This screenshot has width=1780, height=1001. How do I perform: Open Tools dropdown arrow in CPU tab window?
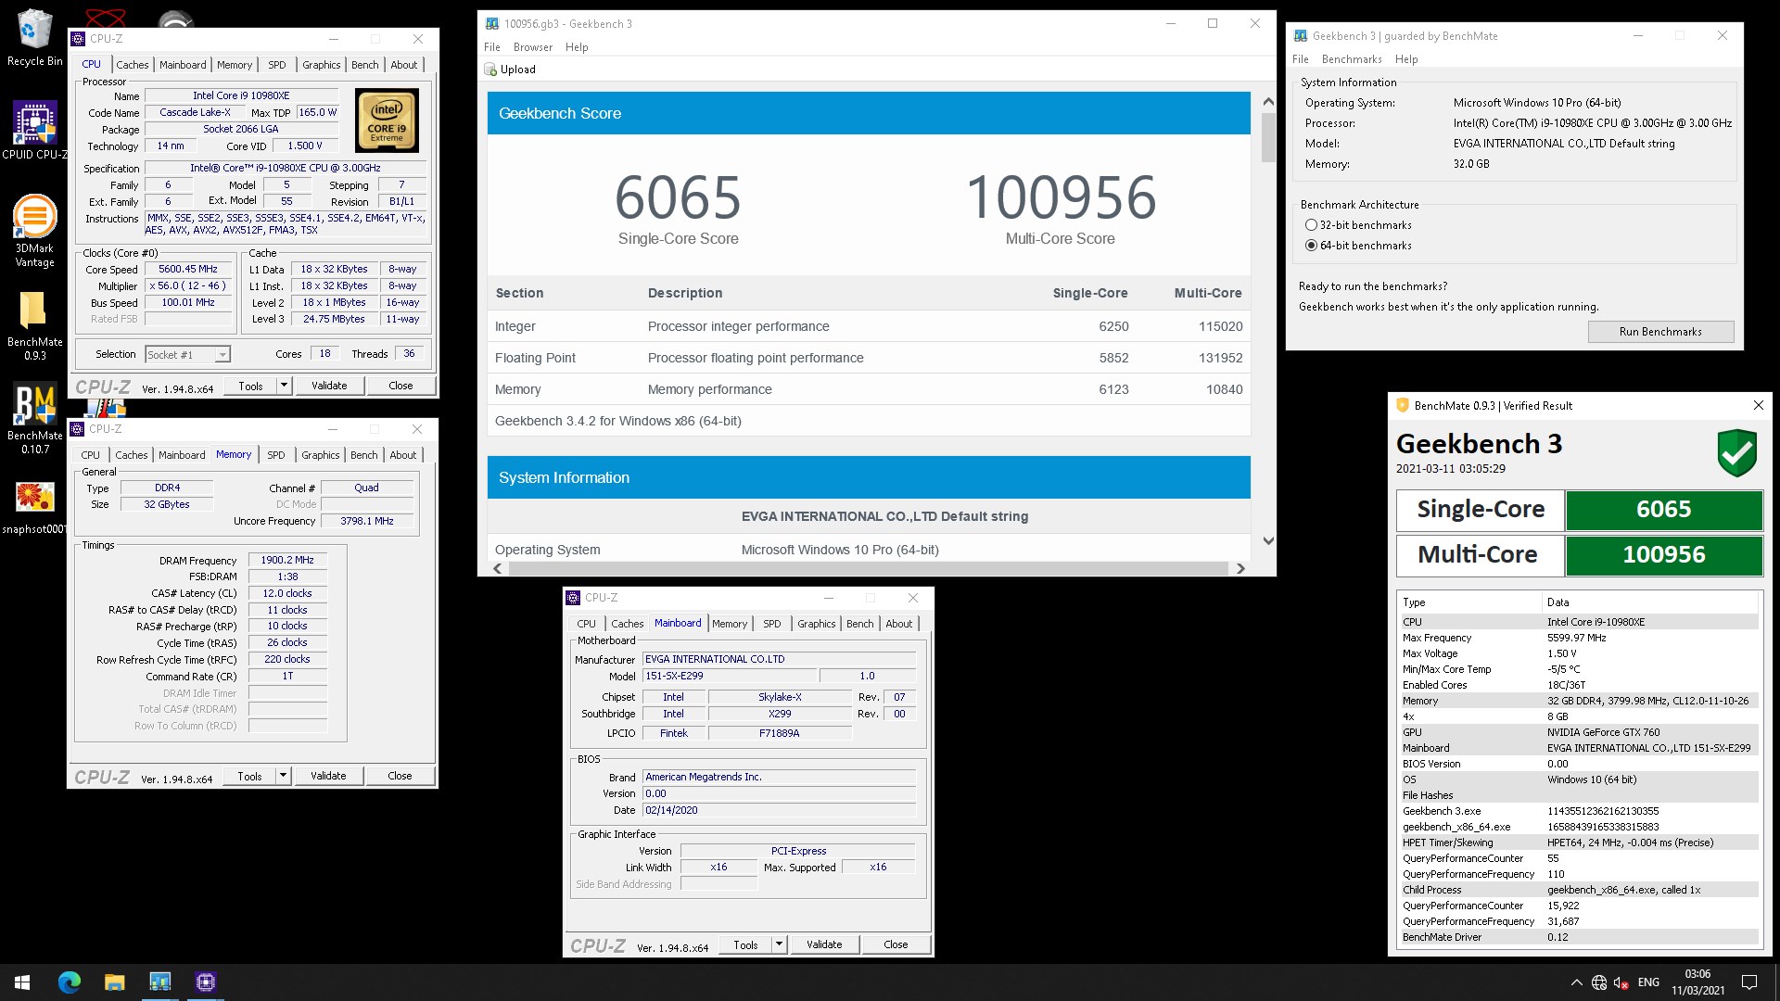click(284, 386)
